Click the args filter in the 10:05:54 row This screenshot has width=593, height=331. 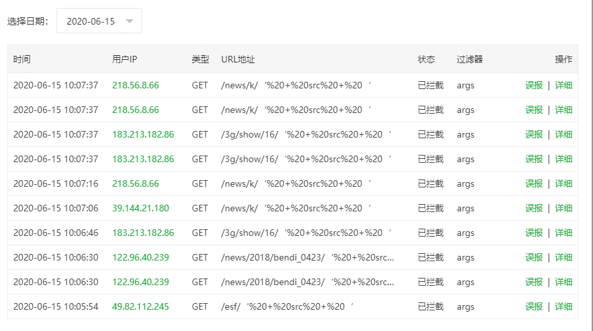[x=466, y=307]
